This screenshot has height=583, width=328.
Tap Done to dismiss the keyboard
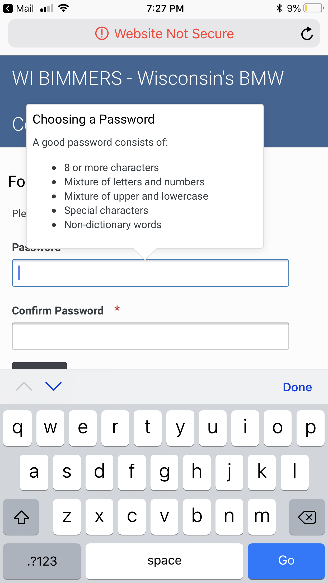point(297,387)
